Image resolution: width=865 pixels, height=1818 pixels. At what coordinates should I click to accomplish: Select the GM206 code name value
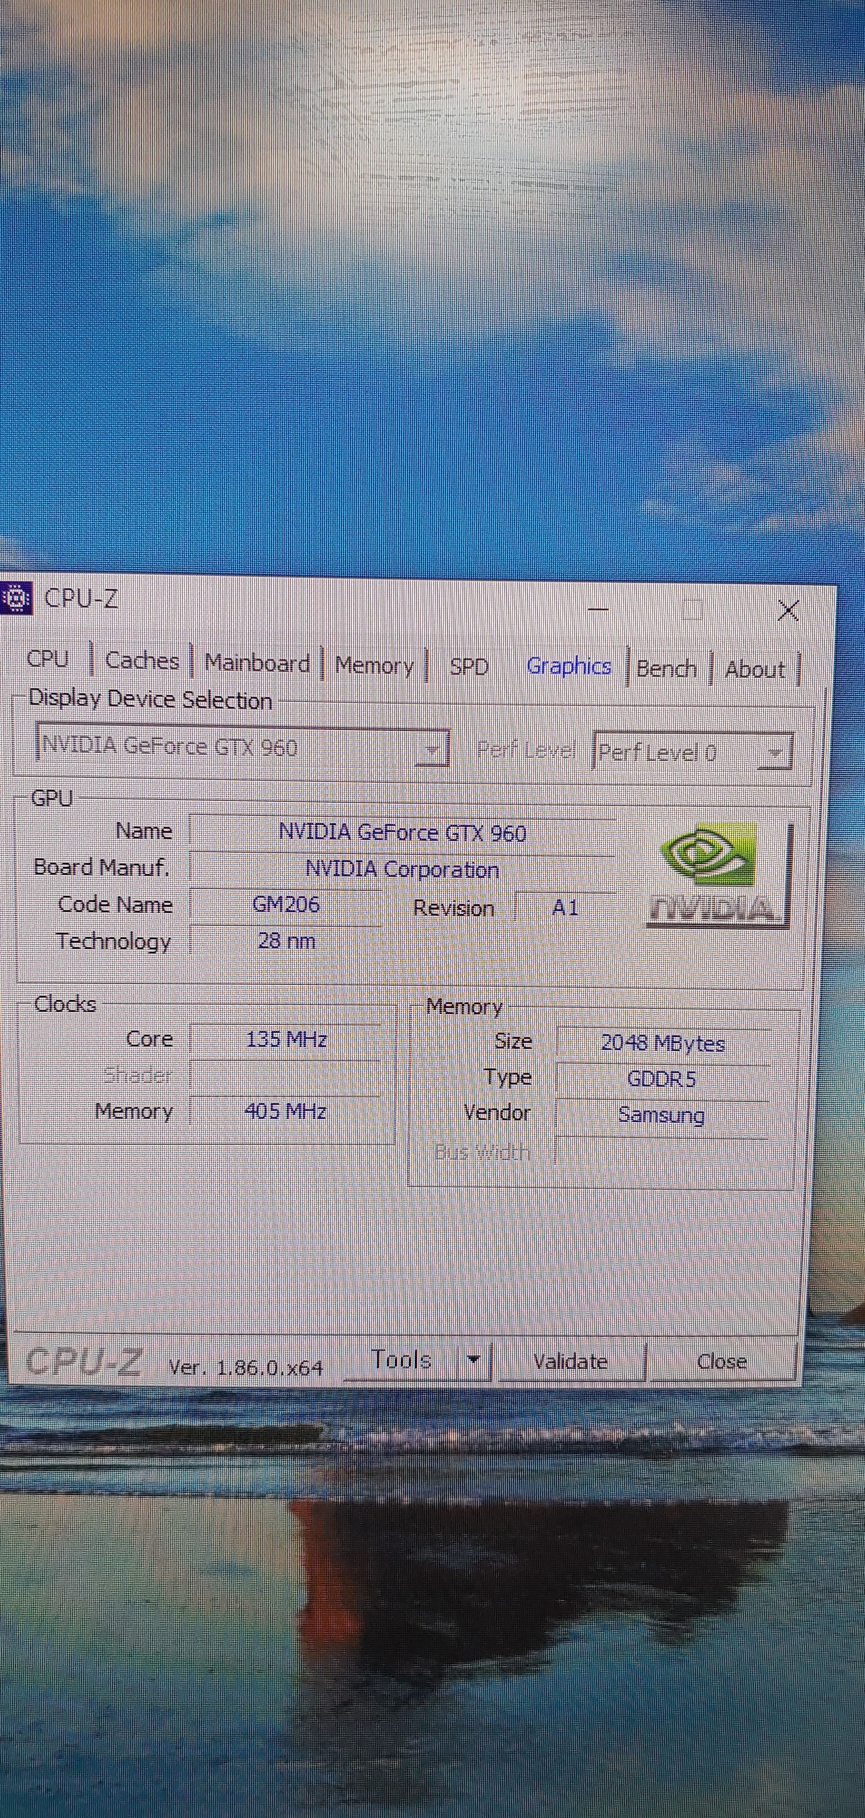(286, 905)
